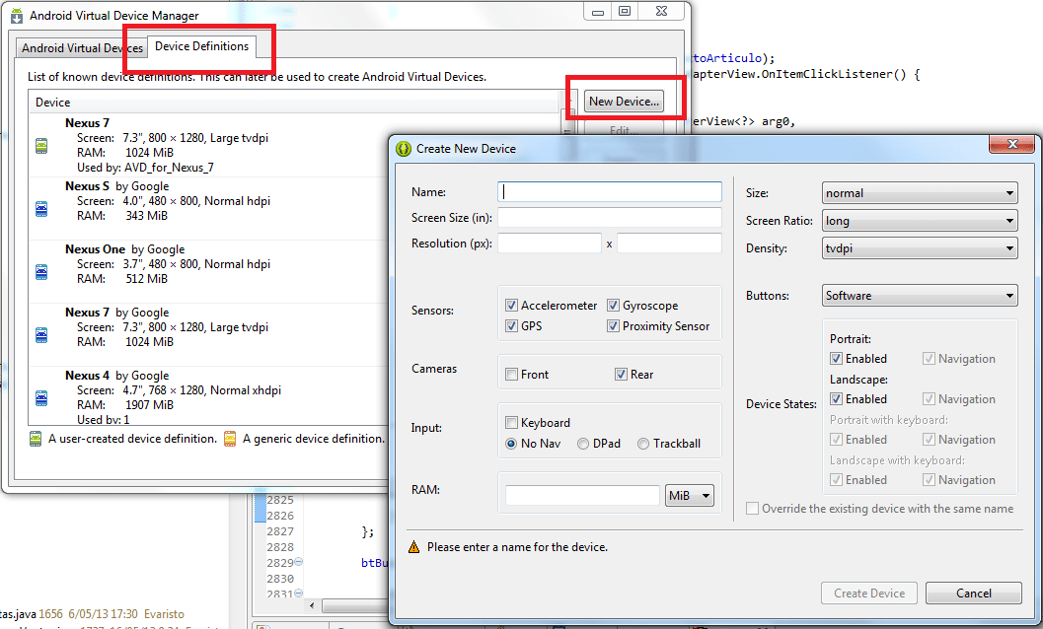This screenshot has width=1043, height=629.
Task: Open the Size dropdown showing normal
Action: click(920, 193)
